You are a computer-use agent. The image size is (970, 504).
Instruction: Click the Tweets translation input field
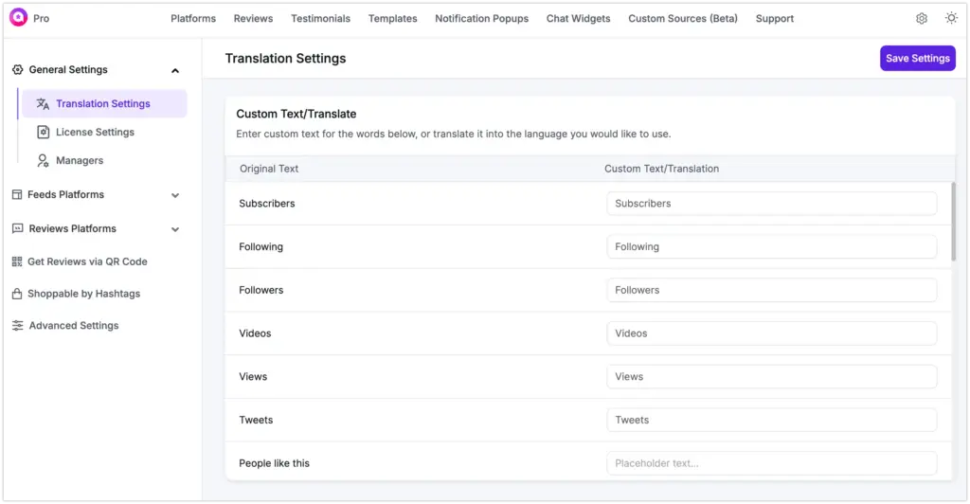tap(771, 420)
